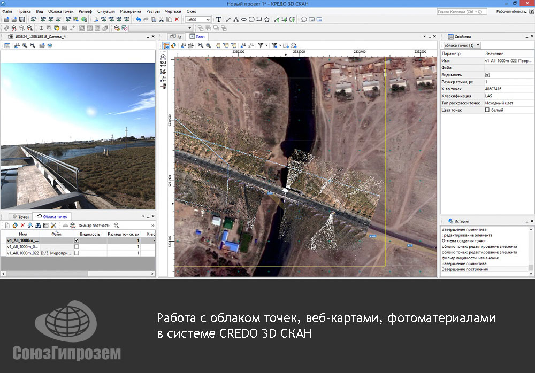Open the Файл menu
The height and width of the screenshot is (373, 535).
(7, 11)
